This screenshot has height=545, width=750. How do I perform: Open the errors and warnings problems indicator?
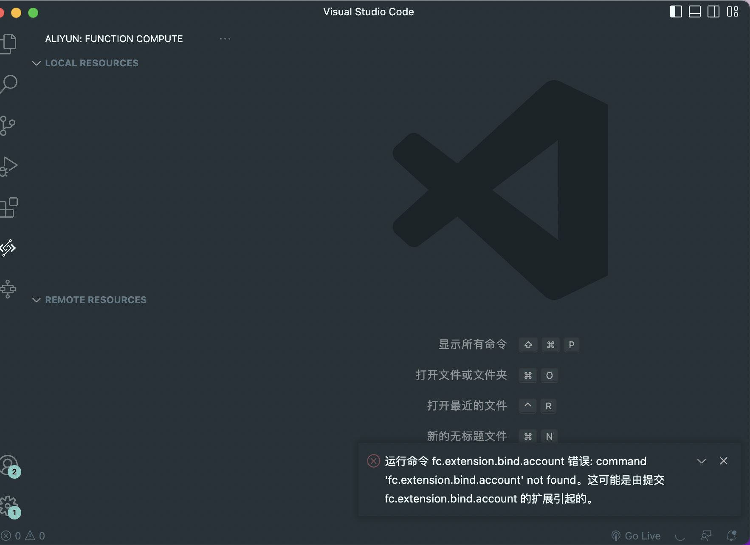[x=23, y=536]
